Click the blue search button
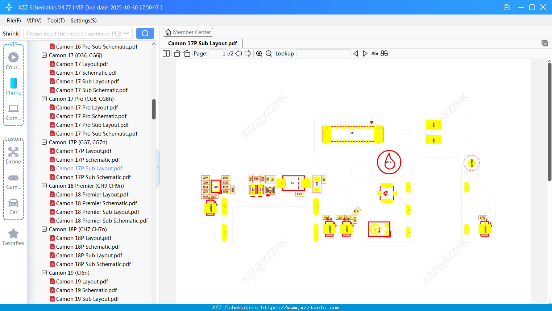 (145, 33)
